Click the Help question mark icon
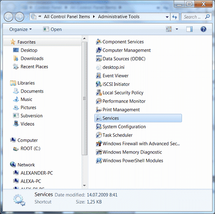The height and width of the screenshot is (214, 215). tap(203, 29)
